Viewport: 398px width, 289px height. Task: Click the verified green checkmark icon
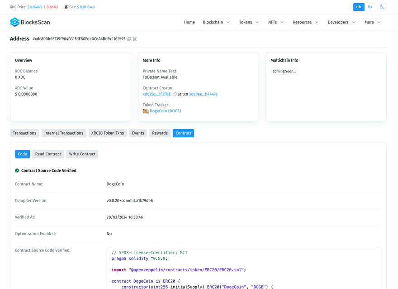(x=17, y=171)
